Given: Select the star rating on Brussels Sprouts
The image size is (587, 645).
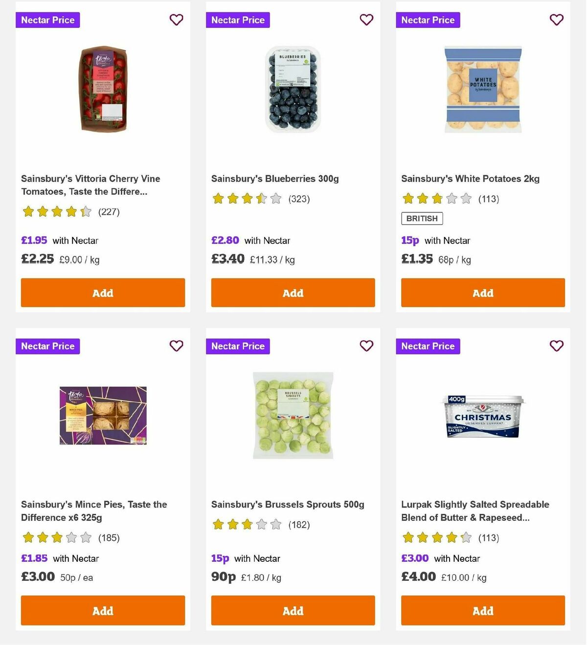Looking at the screenshot, I should [x=247, y=524].
